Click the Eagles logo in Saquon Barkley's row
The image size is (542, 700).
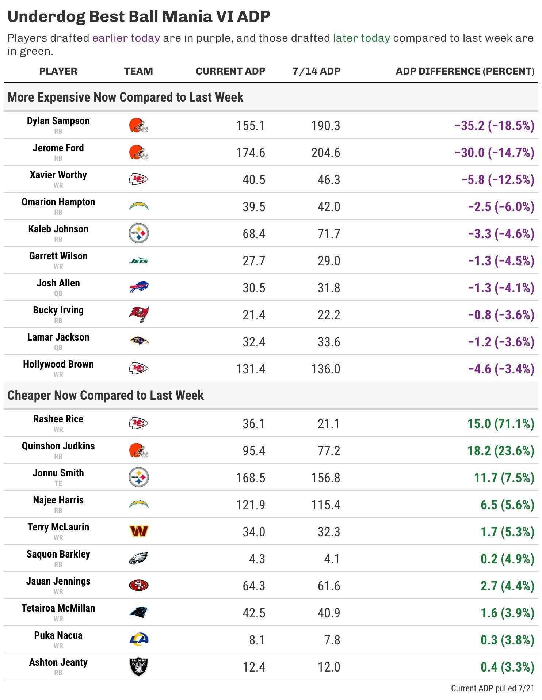coord(138,559)
